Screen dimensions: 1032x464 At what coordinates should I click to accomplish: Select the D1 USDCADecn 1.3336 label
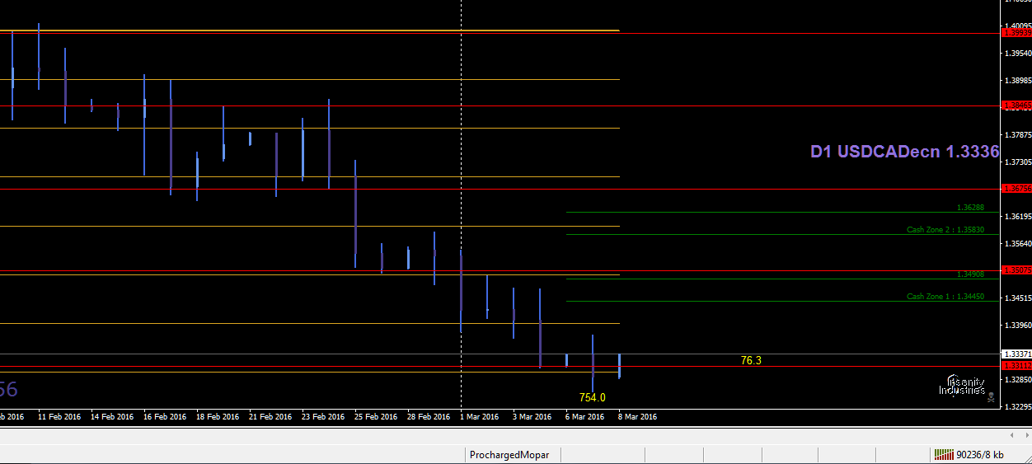(x=904, y=152)
